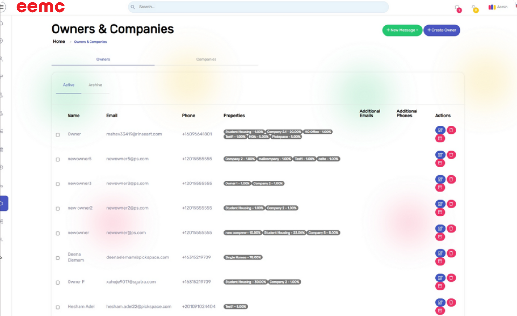Edit the Hesham Adel owner entry
The height and width of the screenshot is (316, 517).
pyautogui.click(x=440, y=302)
